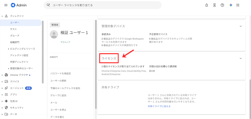Expand the 生成 AI section arrow
This screenshot has height=119, width=251.
coord(2,101)
